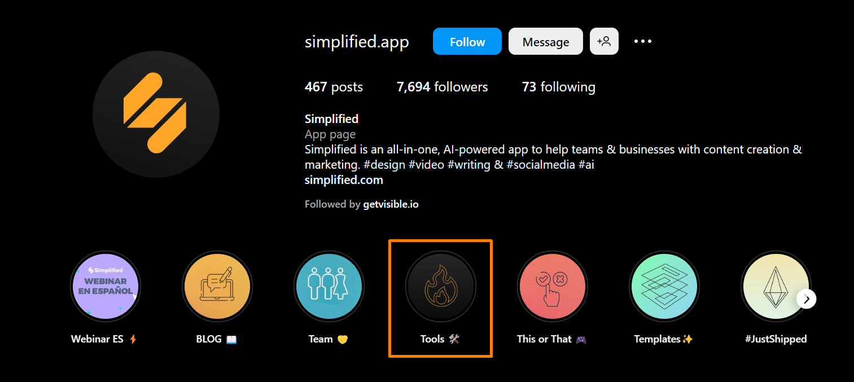Select the 467 posts count

[x=333, y=86]
